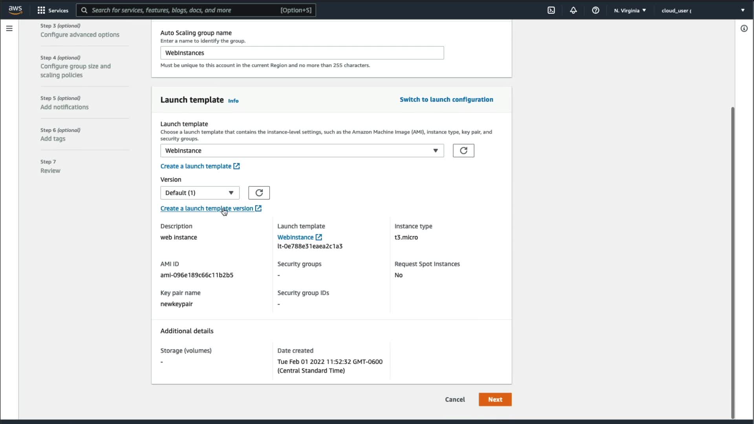Image resolution: width=754 pixels, height=424 pixels.
Task: Go to Step 5 Add notifications
Action: pos(64,107)
